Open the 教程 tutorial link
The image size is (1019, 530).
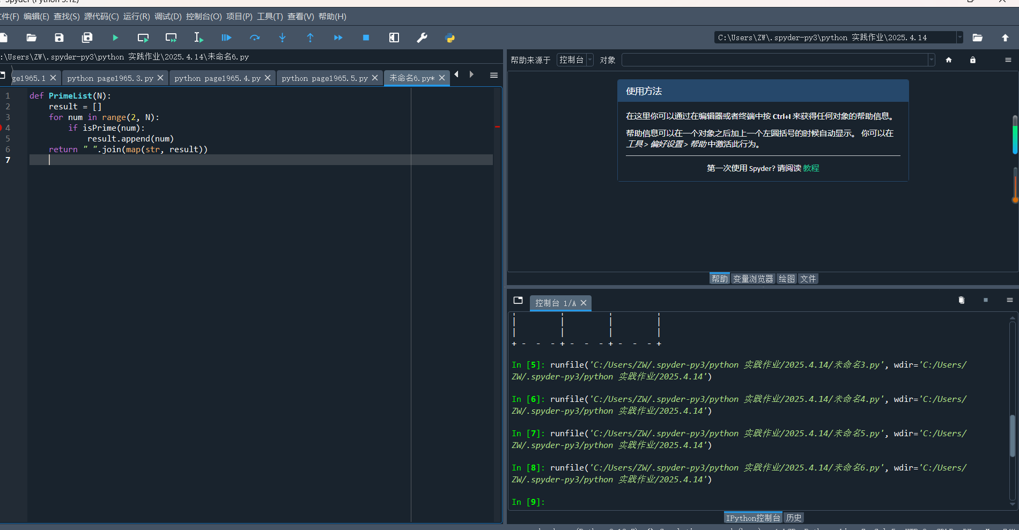[811, 168]
